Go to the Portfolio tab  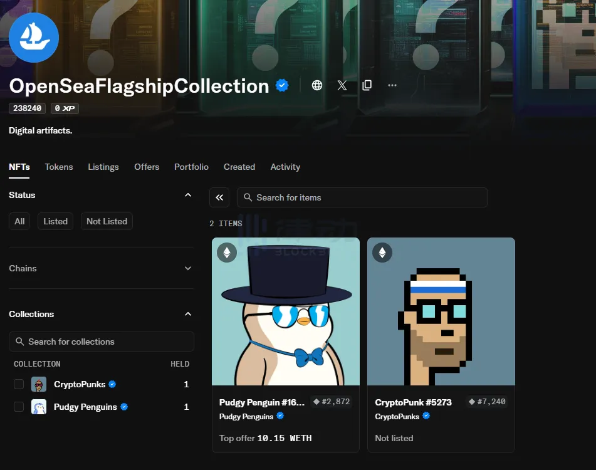pyautogui.click(x=191, y=167)
